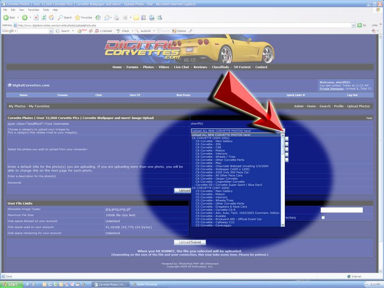The width and height of the screenshot is (384, 288).
Task: Open the View menu
Action: [x=21, y=10]
